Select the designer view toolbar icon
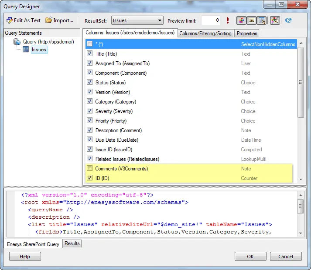The height and width of the screenshot is (270, 311). (x=241, y=20)
